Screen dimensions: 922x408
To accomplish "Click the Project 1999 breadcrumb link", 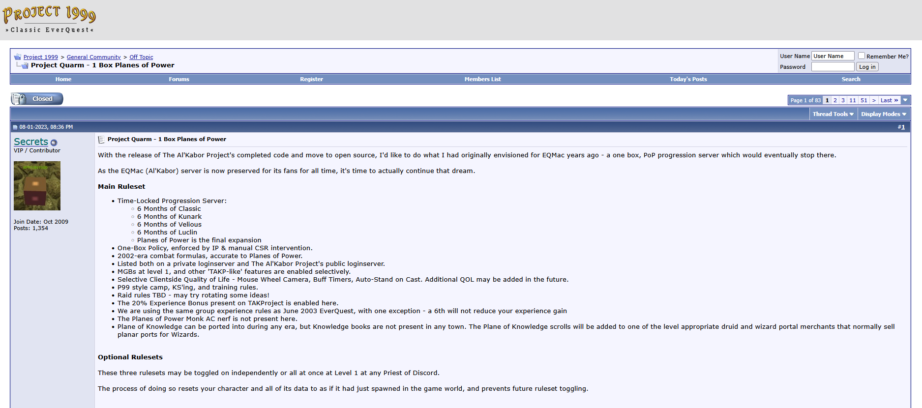I will 41,57.
